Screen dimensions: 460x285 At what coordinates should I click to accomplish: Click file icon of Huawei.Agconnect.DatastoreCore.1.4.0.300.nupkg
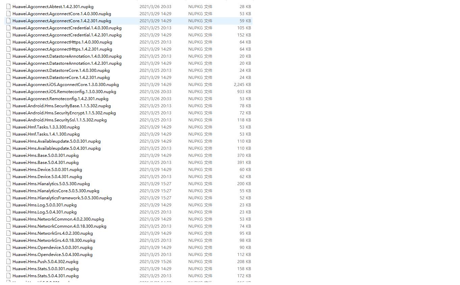[x=8, y=70]
